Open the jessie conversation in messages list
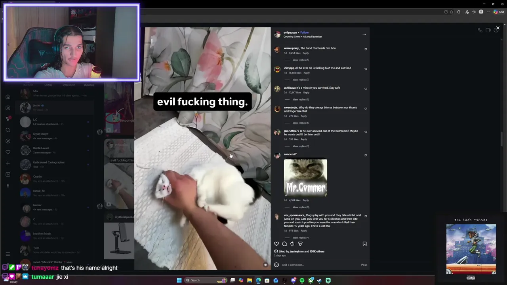The height and width of the screenshot is (285, 507). (x=55, y=107)
